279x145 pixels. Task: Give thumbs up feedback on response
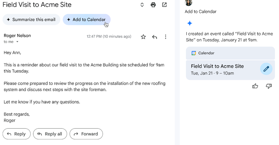pyautogui.click(x=255, y=86)
